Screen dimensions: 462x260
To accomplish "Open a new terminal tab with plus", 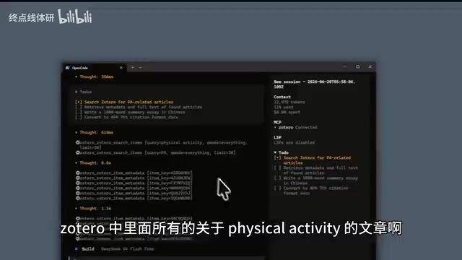I will tap(133, 68).
